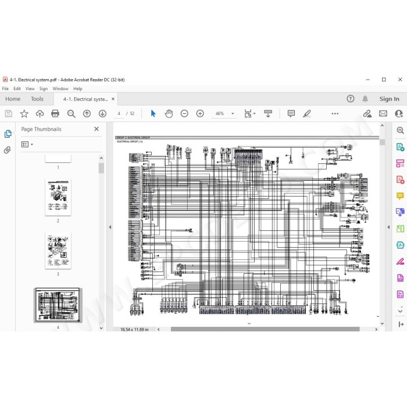Open the Fill and Sign pen icon in the right pane

pos(400,262)
